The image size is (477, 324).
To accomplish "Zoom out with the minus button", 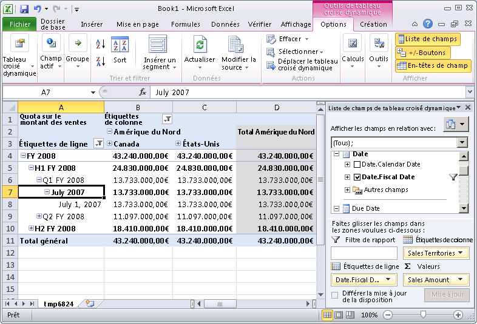I will (388, 315).
